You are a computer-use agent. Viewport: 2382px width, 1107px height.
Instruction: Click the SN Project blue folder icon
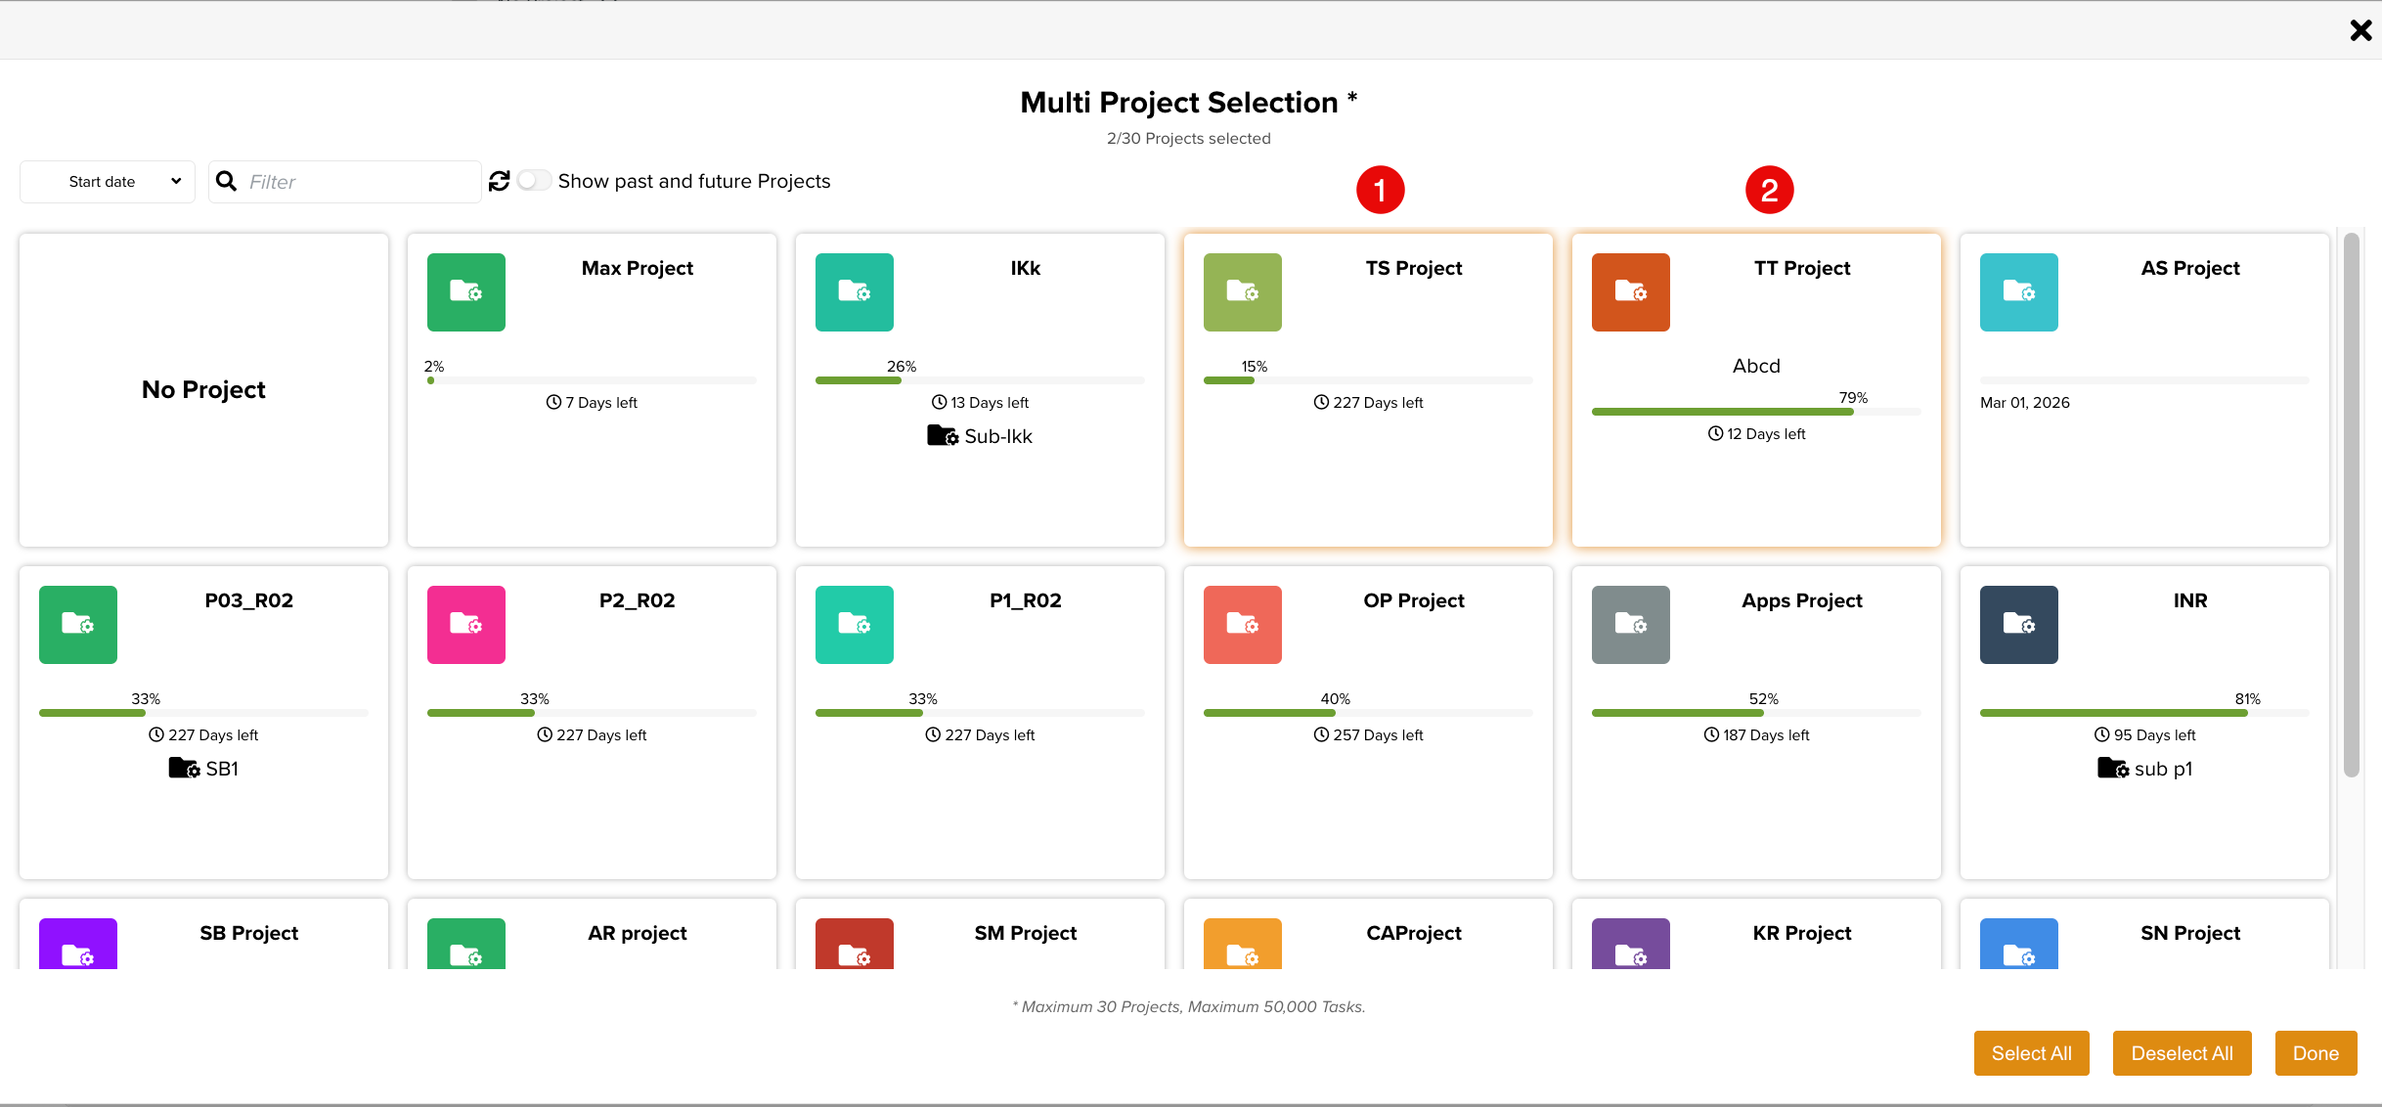click(x=2019, y=944)
